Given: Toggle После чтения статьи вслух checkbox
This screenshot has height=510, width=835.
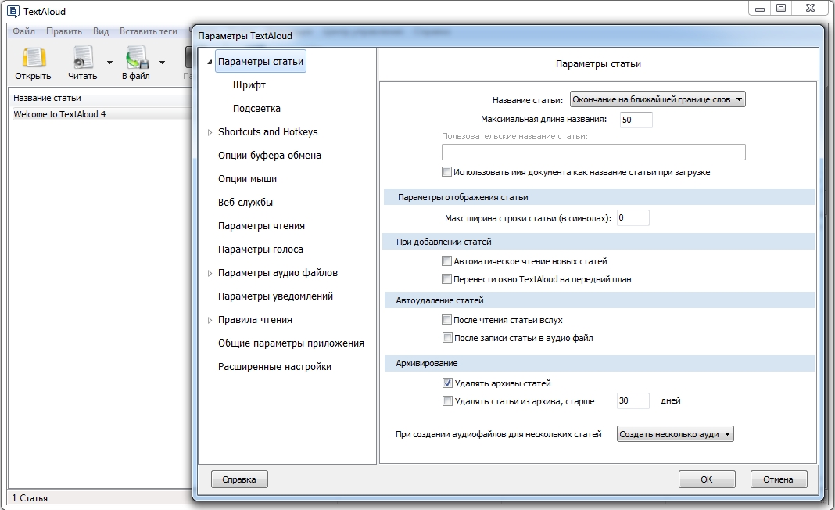Looking at the screenshot, I should pyautogui.click(x=446, y=320).
